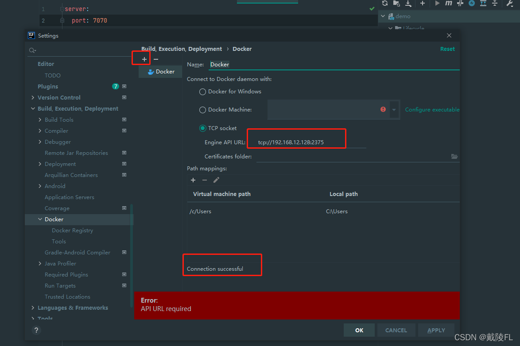Add new Docker configuration plus button
Viewport: 520px width, 346px height.
pos(144,59)
